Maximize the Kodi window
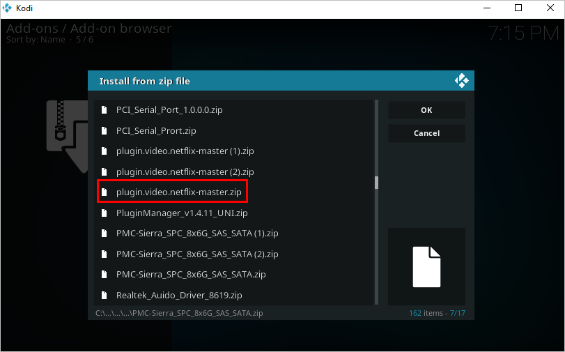 point(518,8)
